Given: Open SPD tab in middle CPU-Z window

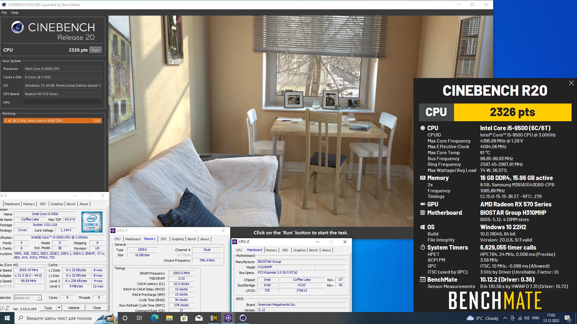Looking at the screenshot, I should click(163, 239).
